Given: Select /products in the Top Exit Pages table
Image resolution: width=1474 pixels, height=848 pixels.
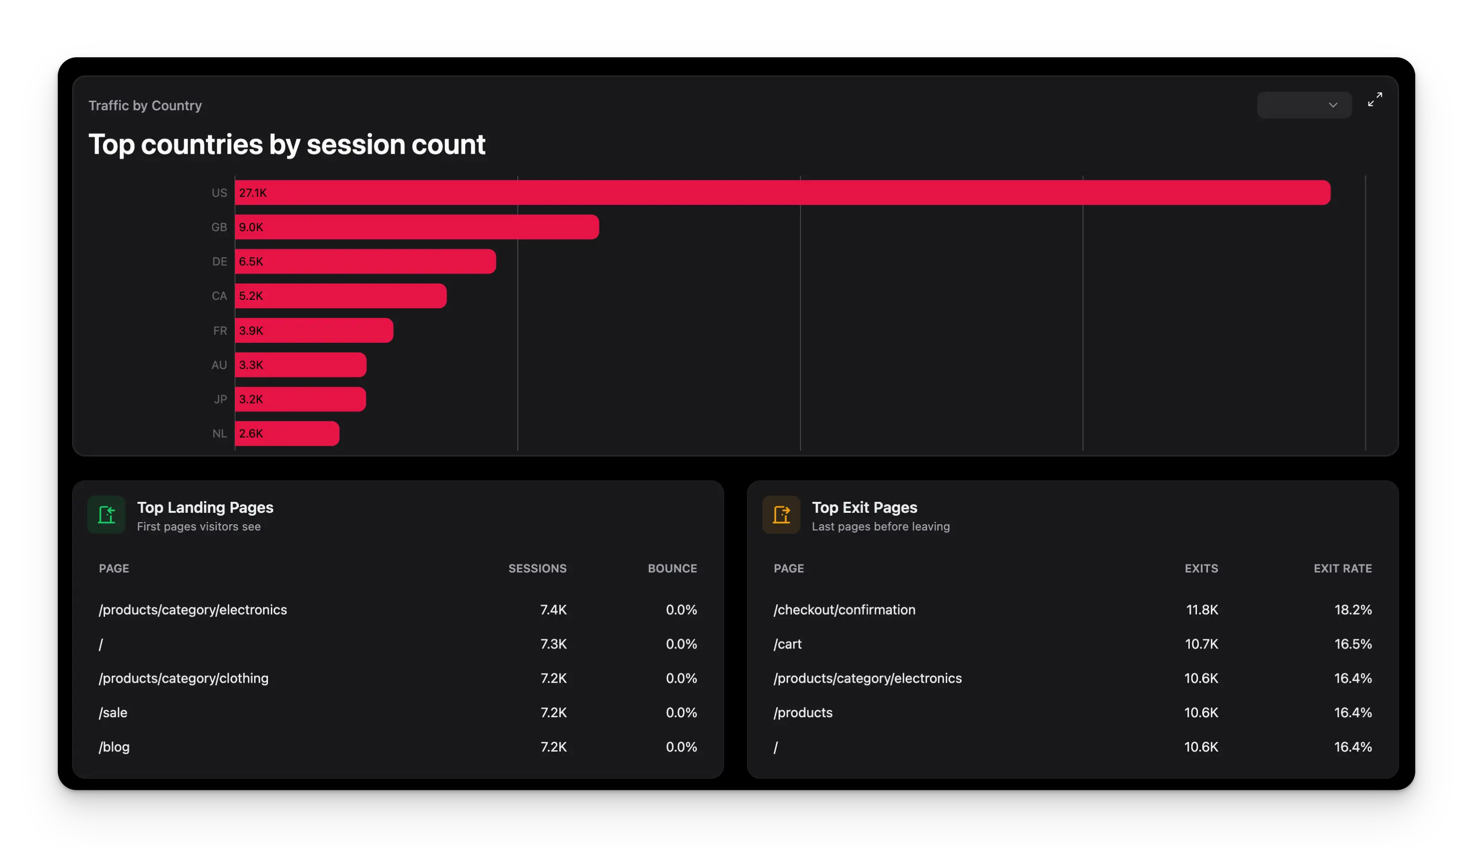Looking at the screenshot, I should click(803, 712).
